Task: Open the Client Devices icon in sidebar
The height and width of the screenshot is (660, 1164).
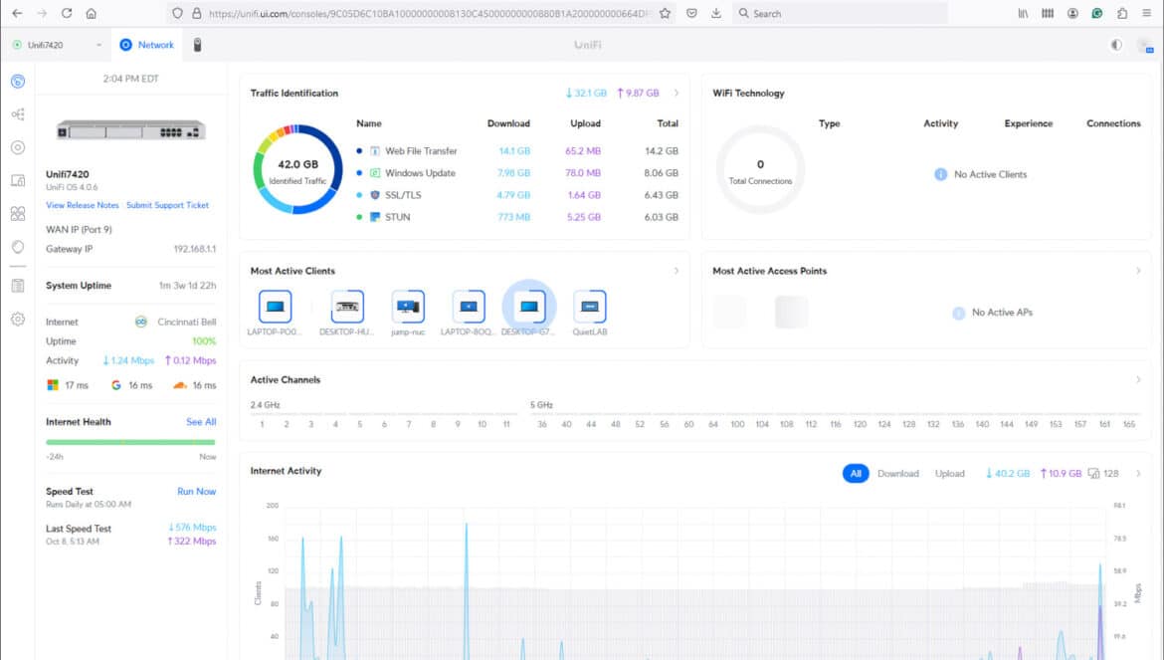Action: [18, 180]
